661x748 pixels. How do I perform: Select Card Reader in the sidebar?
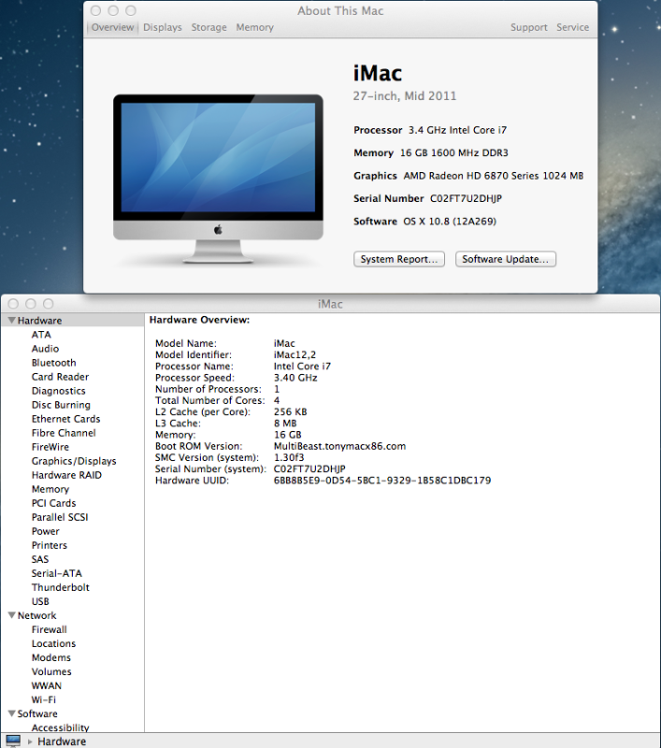[x=60, y=377]
